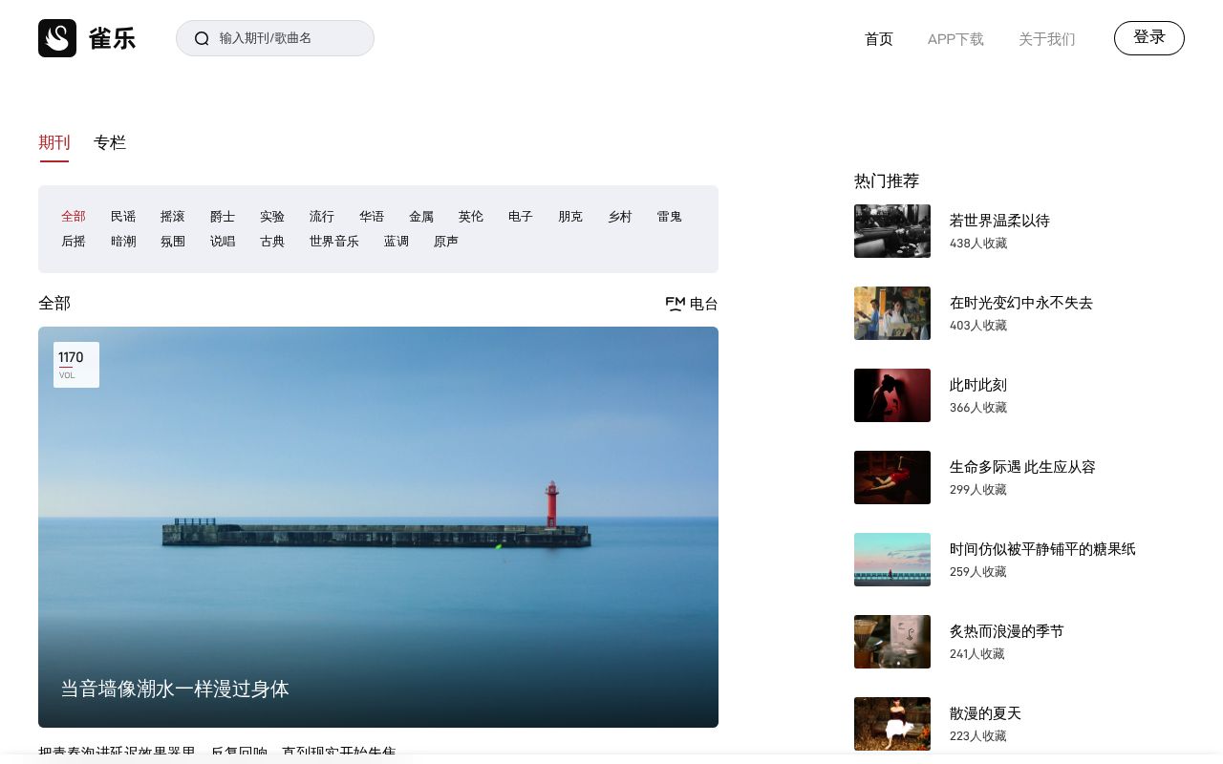Image resolution: width=1223 pixels, height=764 pixels.
Task: Click the 223人收藏 count text
Action: 978,736
